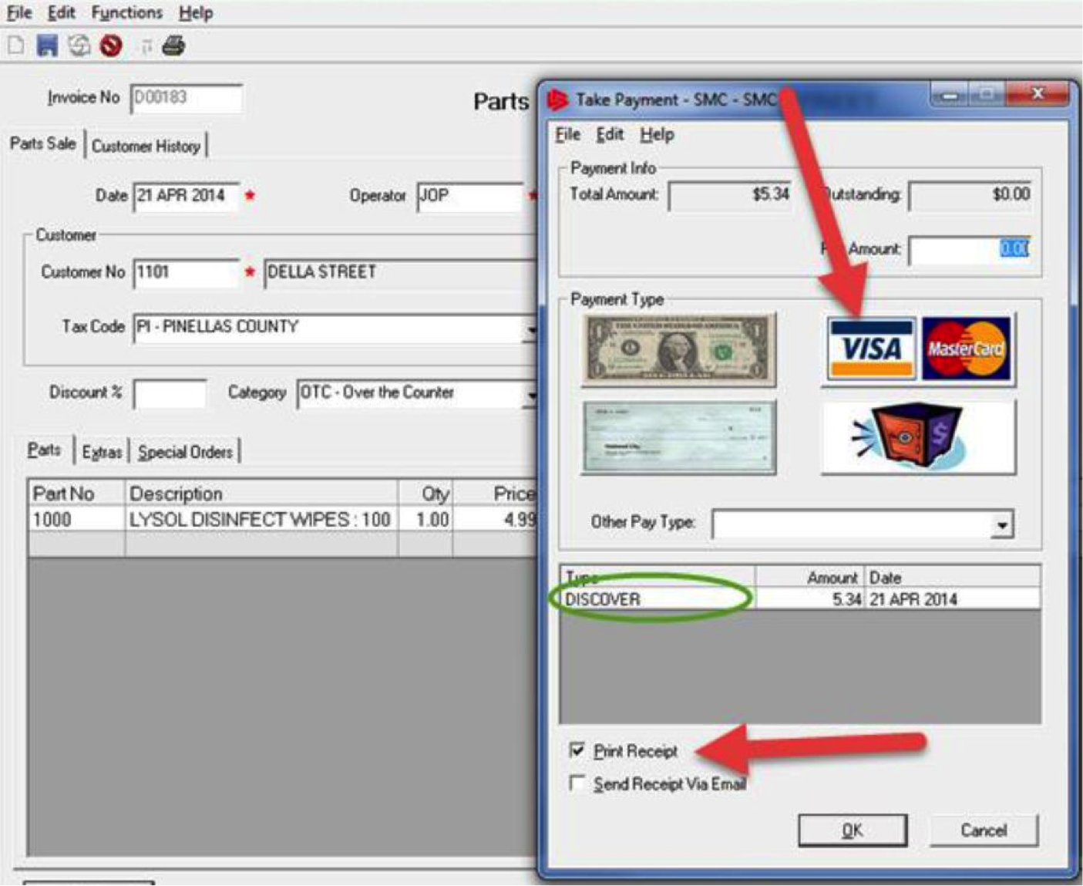Open Edit menu in main window
This screenshot has width=1083, height=886.
click(x=61, y=12)
